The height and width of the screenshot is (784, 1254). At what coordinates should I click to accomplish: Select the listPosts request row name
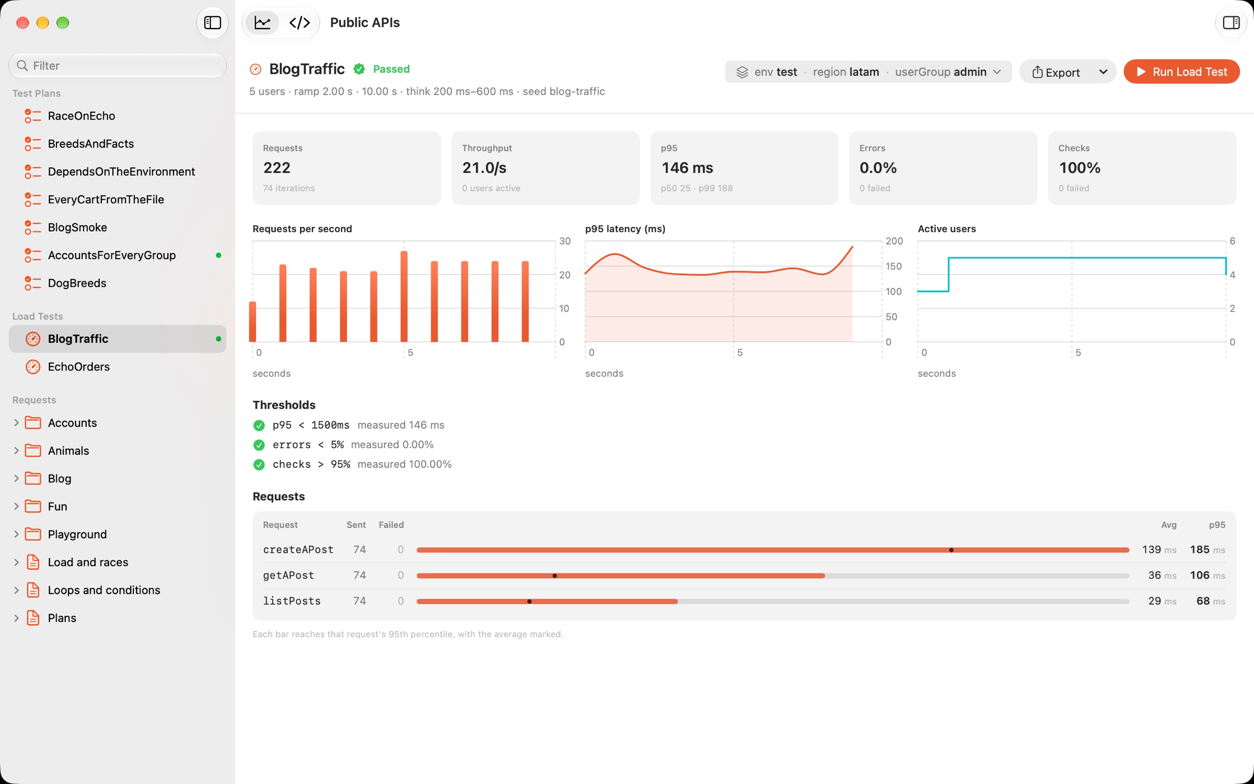[x=292, y=601]
